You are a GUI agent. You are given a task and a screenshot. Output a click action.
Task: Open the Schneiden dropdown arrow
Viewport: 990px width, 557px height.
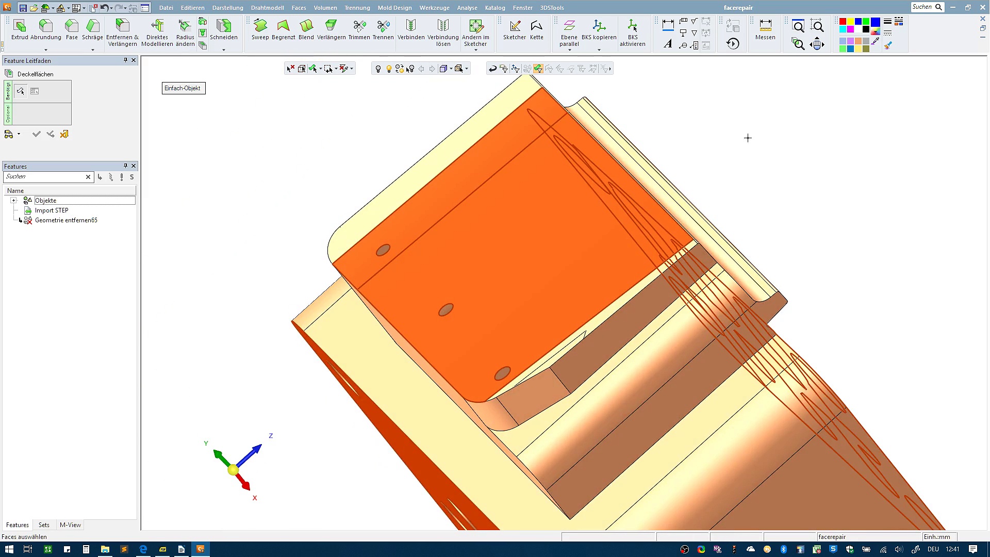(224, 50)
